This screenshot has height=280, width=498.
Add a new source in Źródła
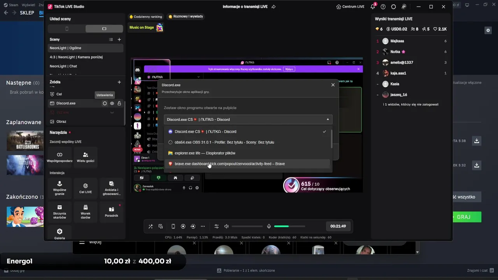[119, 82]
